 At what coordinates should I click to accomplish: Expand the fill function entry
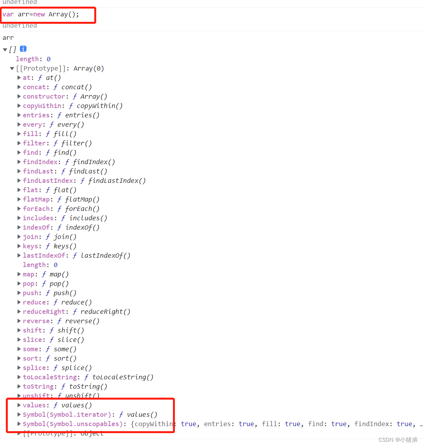[19, 134]
